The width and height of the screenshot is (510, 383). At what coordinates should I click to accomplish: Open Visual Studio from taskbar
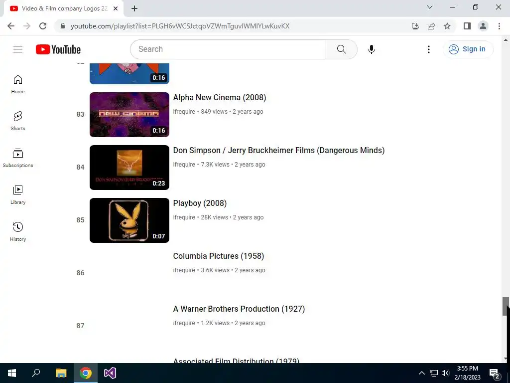pyautogui.click(x=110, y=373)
